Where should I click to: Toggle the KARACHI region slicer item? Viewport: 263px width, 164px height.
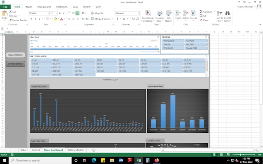point(196,41)
